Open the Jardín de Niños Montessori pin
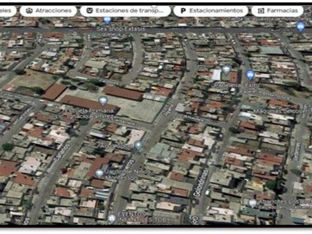This screenshot has height=234, width=312. 99,174
